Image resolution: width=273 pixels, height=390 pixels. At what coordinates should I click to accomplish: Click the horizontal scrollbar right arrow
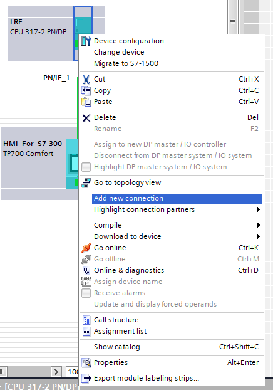tap(56, 372)
